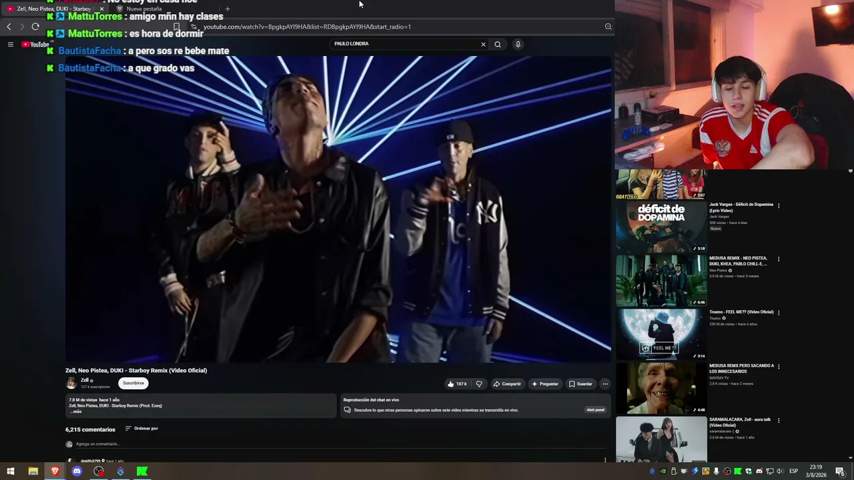Open menu for MEDUSA REMIX - NEO PISTEA
The height and width of the screenshot is (480, 854).
pos(779,259)
